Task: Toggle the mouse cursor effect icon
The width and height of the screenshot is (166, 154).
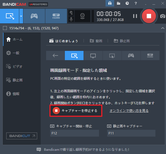Action: coord(71,13)
